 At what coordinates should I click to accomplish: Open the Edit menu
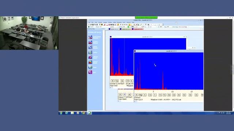tap(93, 23)
